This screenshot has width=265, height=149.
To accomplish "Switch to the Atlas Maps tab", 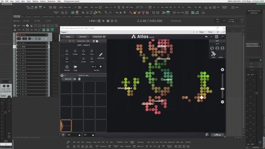I will 68,37.
